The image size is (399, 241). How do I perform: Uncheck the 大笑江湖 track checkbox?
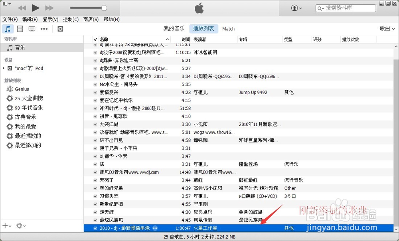point(95,124)
